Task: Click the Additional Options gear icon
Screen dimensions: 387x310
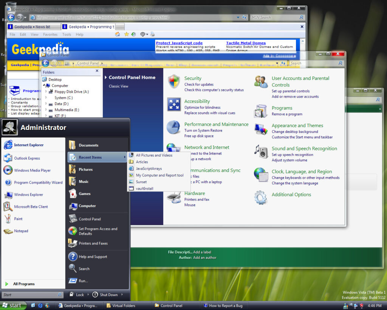Action: 261,198
